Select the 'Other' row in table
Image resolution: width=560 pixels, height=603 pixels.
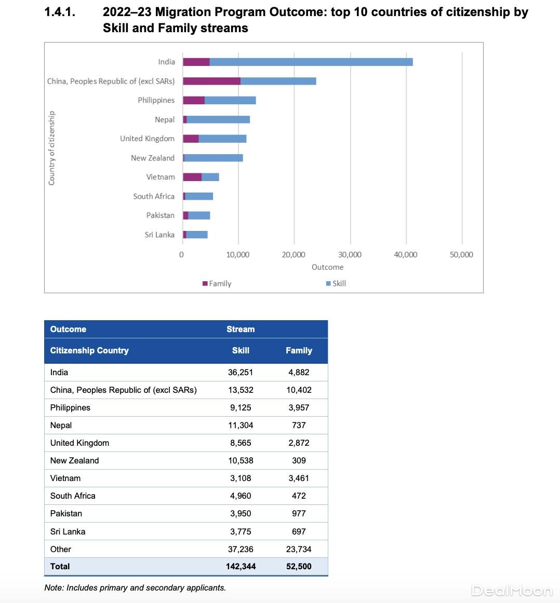point(61,549)
